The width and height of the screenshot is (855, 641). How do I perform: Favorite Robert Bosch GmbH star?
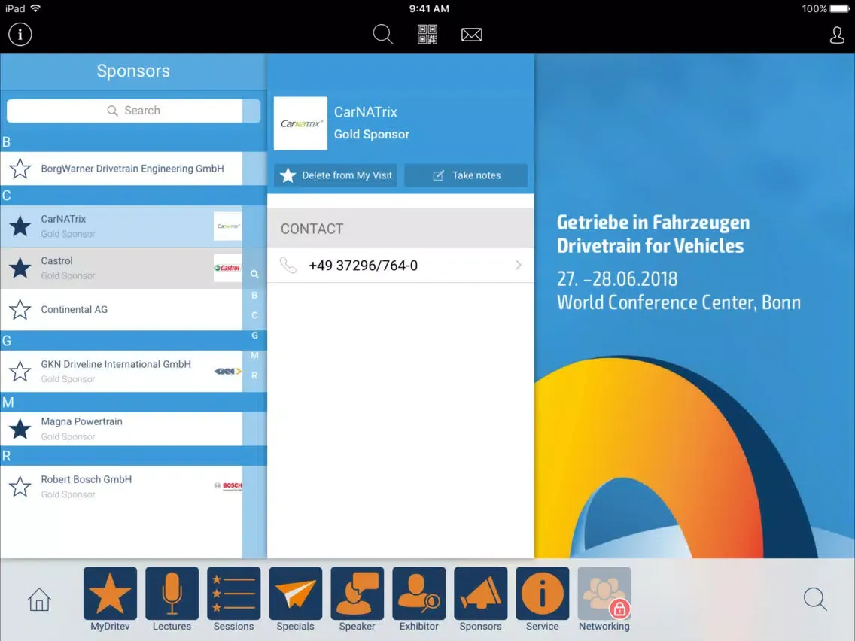click(x=20, y=487)
